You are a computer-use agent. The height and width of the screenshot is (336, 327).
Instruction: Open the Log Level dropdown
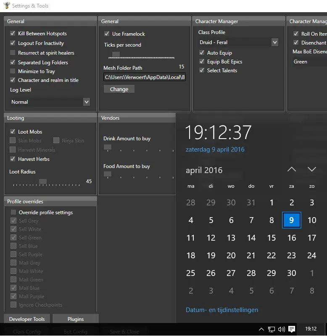(x=50, y=102)
